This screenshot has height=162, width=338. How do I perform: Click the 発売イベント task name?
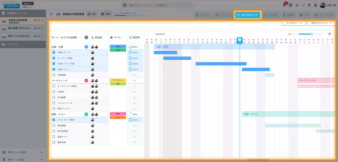pyautogui.click(x=64, y=109)
